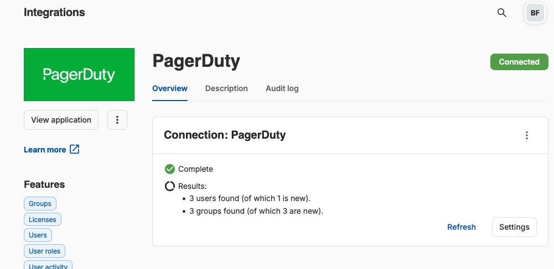Click the "3 users found" result line
The image size is (554, 269).
coord(250,198)
